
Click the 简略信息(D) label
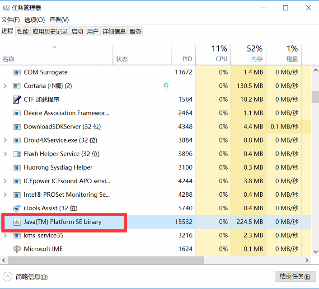pos(32,277)
